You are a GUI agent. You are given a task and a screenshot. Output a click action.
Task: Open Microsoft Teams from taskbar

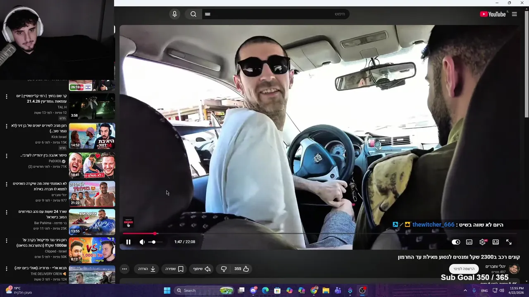click(x=338, y=290)
